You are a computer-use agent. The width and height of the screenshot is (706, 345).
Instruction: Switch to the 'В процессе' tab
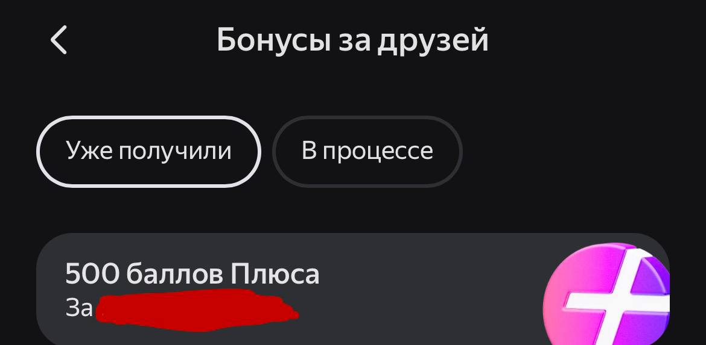[x=367, y=151]
